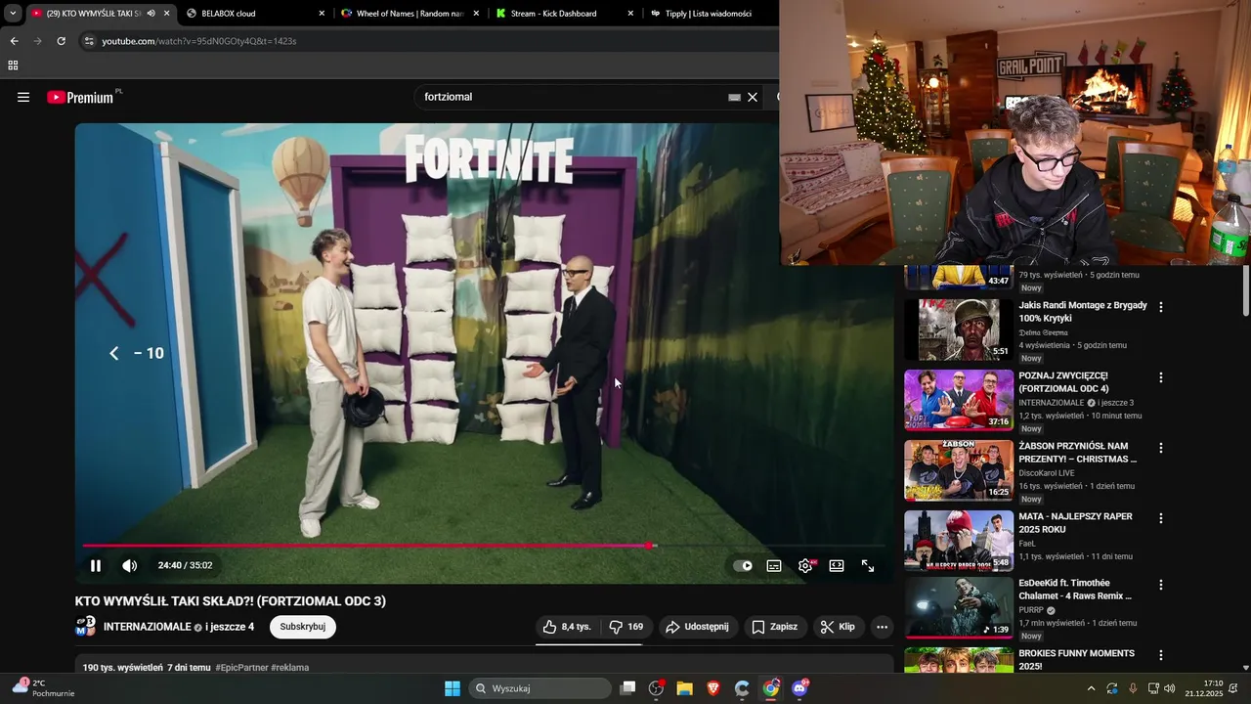Viewport: 1251px width, 704px height.
Task: Click the Wyszukaj taskbar search box
Action: pyautogui.click(x=539, y=688)
